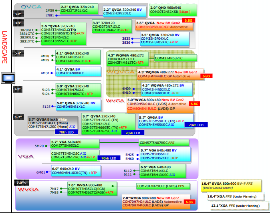Click COM57T5M66GTC (TN)+RTP part number
Screen dimensions: 270x214
(105, 127)
